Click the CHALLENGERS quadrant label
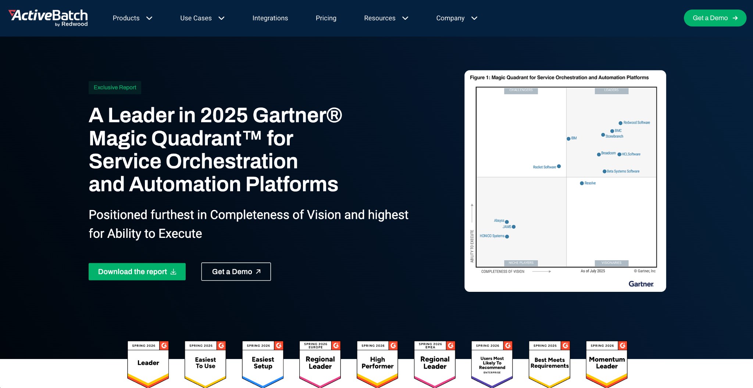Screen dimensions: 753x388 point(521,90)
